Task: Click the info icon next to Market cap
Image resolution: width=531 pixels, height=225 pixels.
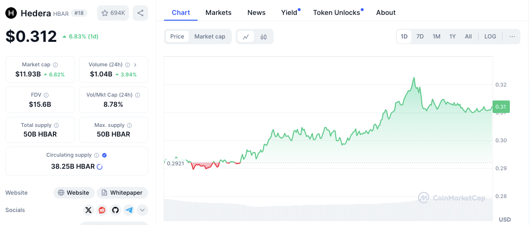Action: click(55, 64)
